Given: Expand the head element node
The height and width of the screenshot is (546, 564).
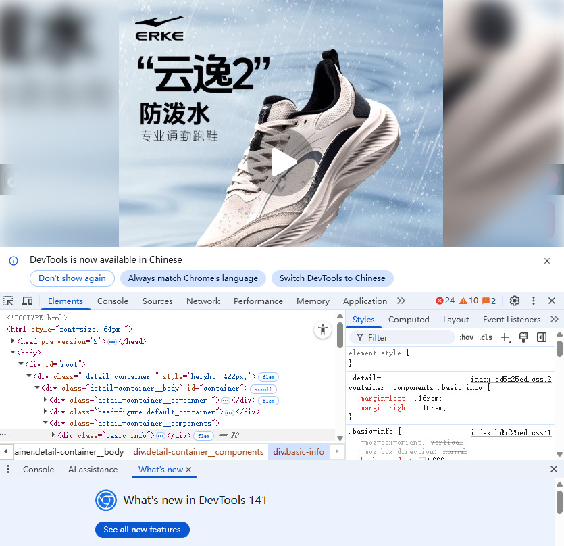Looking at the screenshot, I should (x=13, y=341).
